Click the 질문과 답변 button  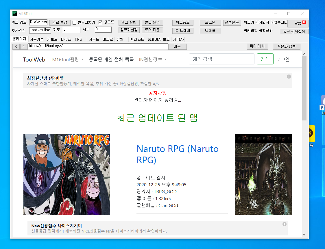287,47
